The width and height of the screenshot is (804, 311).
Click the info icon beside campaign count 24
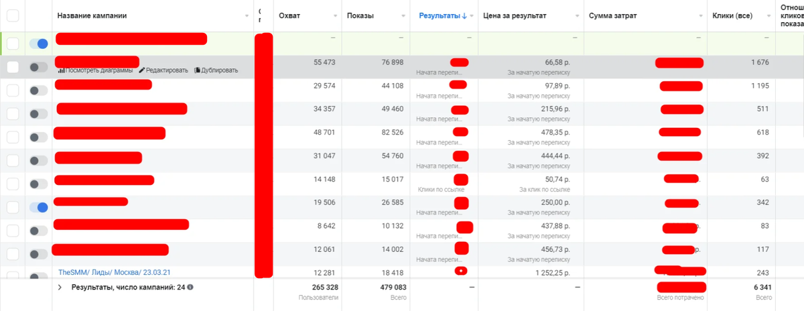(x=190, y=287)
